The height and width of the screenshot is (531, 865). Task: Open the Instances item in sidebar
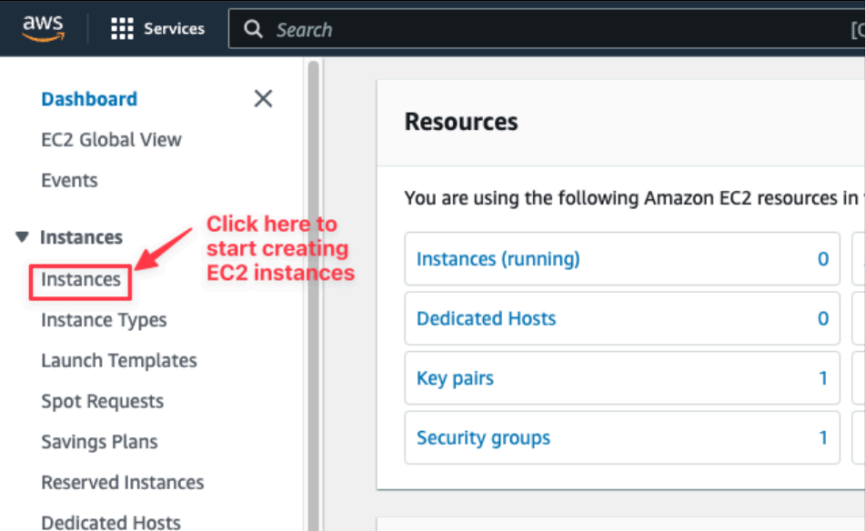[x=81, y=279]
